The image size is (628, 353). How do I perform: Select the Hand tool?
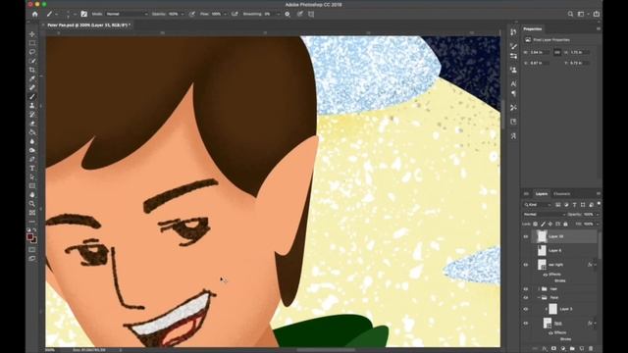pos(32,195)
